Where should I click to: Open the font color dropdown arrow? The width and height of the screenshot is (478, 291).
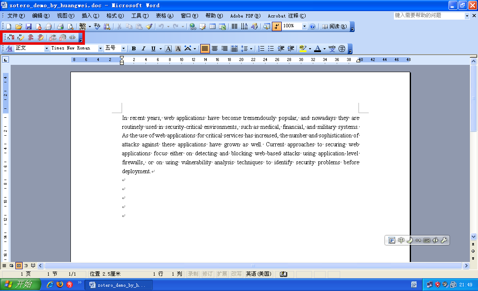324,49
